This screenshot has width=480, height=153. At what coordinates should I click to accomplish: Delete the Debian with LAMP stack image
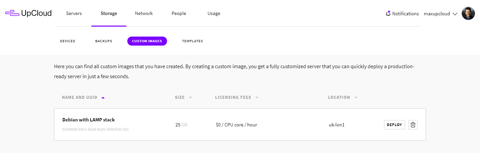pos(413,125)
